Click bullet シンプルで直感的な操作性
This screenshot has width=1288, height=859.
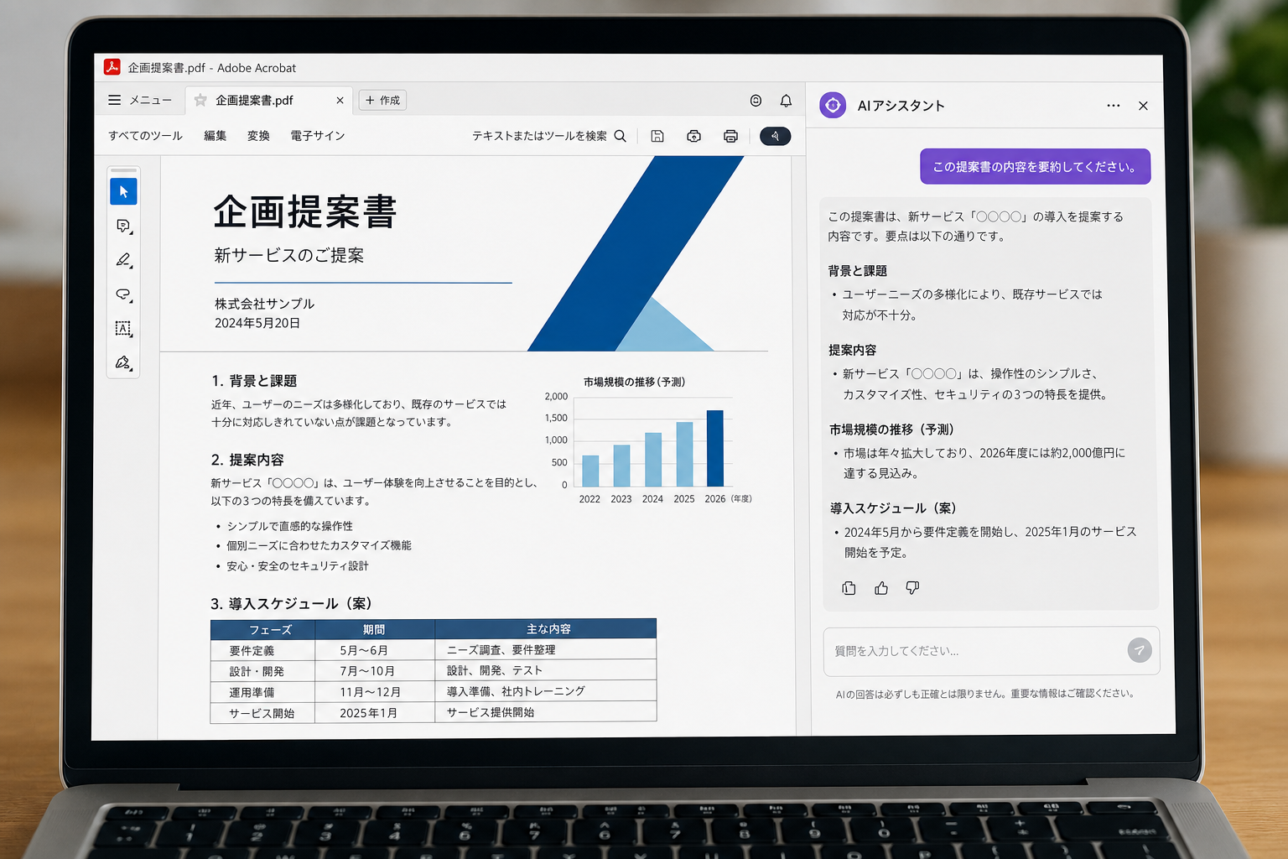(x=290, y=526)
